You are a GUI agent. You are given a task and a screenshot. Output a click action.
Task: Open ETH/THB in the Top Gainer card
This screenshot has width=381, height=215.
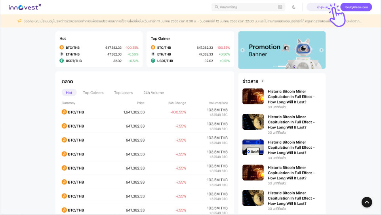point(164,54)
